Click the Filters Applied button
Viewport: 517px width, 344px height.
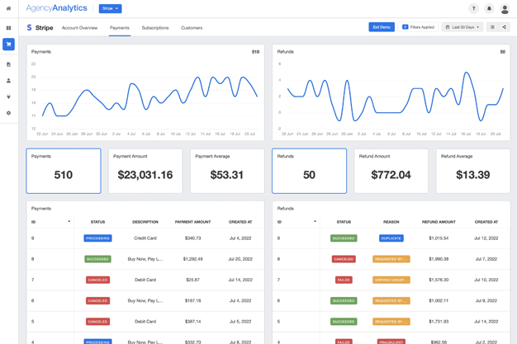[x=418, y=27]
